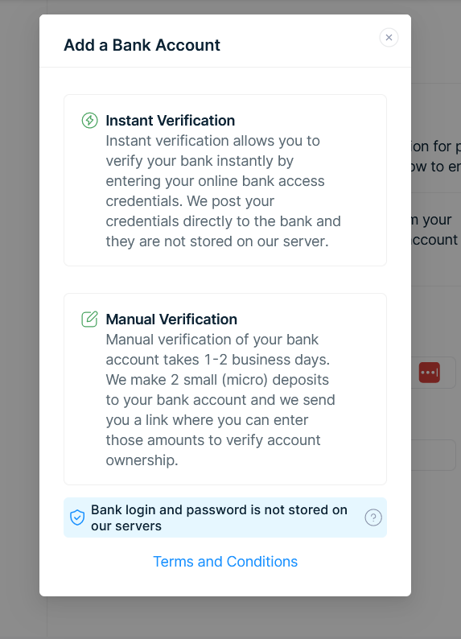This screenshot has width=461, height=639.
Task: Click the micro deposits description text
Action: pyautogui.click(x=220, y=400)
